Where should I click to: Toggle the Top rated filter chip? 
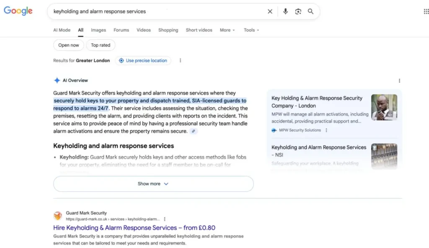pos(101,45)
